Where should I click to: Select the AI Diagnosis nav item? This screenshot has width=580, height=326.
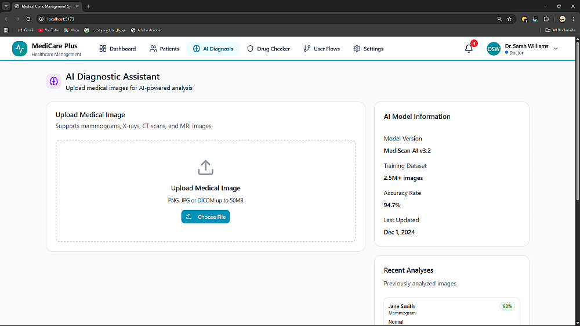click(x=213, y=49)
